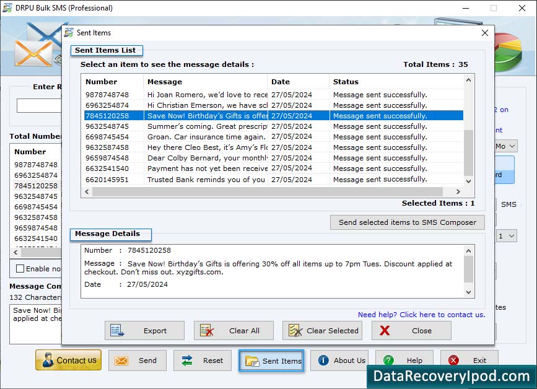
Task: Click the Send envelope icon
Action: pyautogui.click(x=121, y=361)
